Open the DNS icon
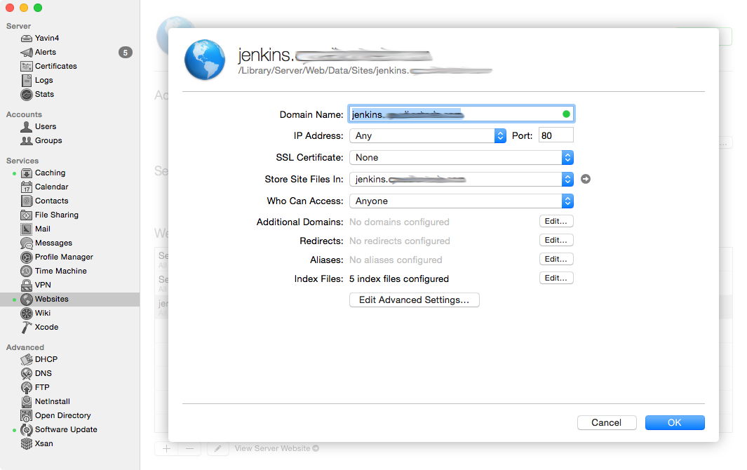This screenshot has width=747, height=470. 26,373
